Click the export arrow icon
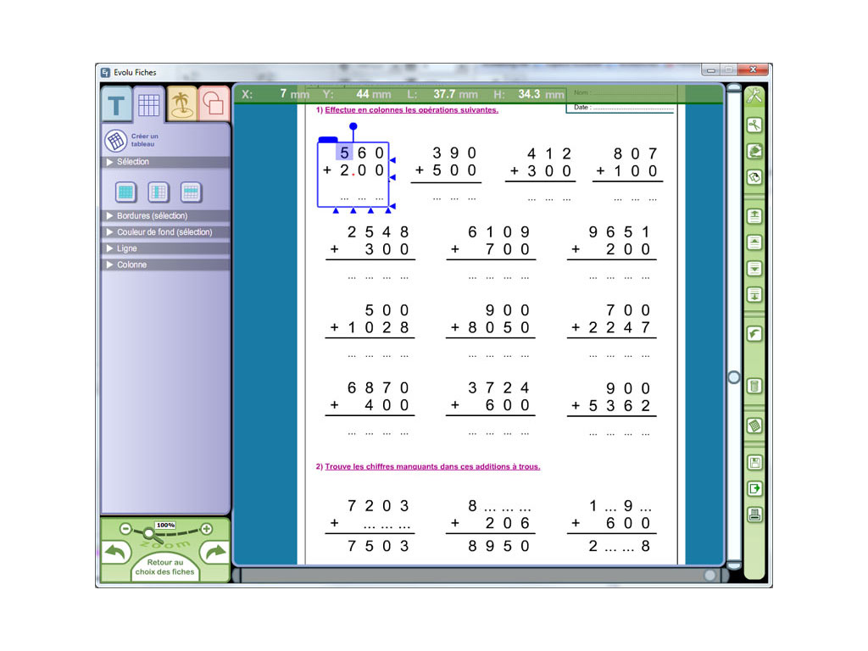The height and width of the screenshot is (651, 868). click(x=754, y=489)
